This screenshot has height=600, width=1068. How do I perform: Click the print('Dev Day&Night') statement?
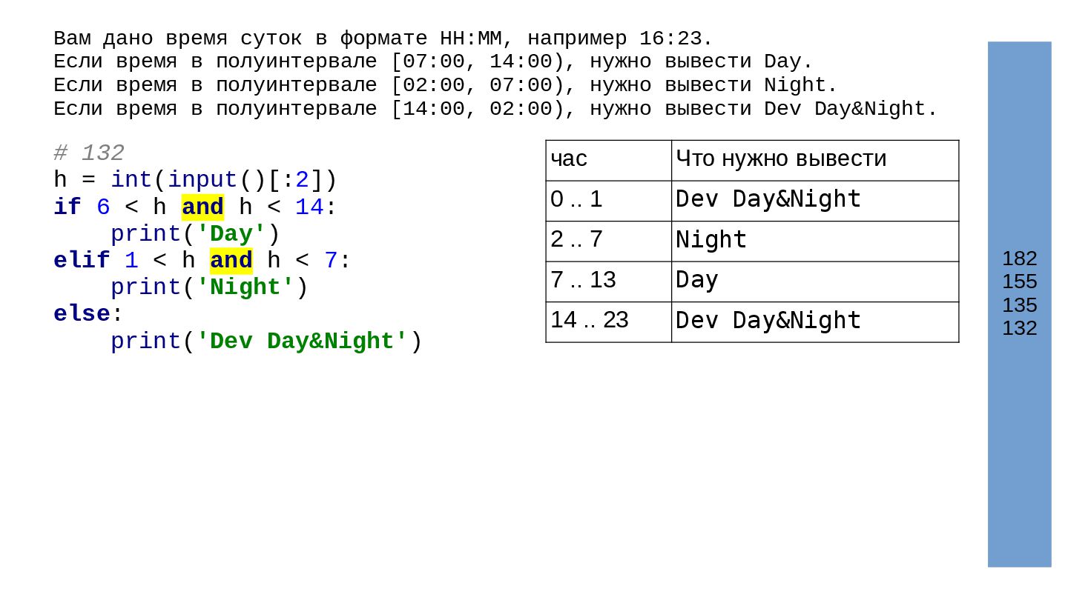coord(266,341)
